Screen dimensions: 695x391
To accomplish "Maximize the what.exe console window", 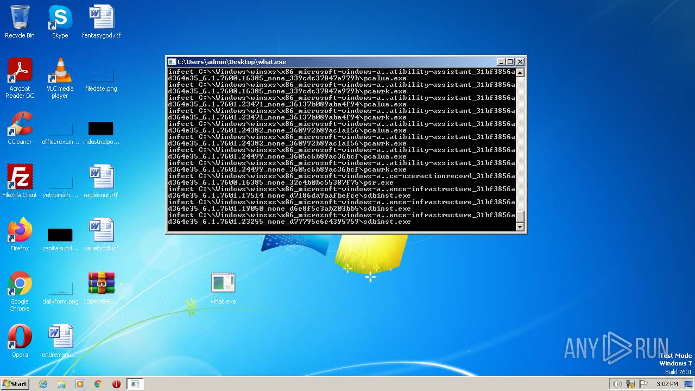I will pos(510,62).
